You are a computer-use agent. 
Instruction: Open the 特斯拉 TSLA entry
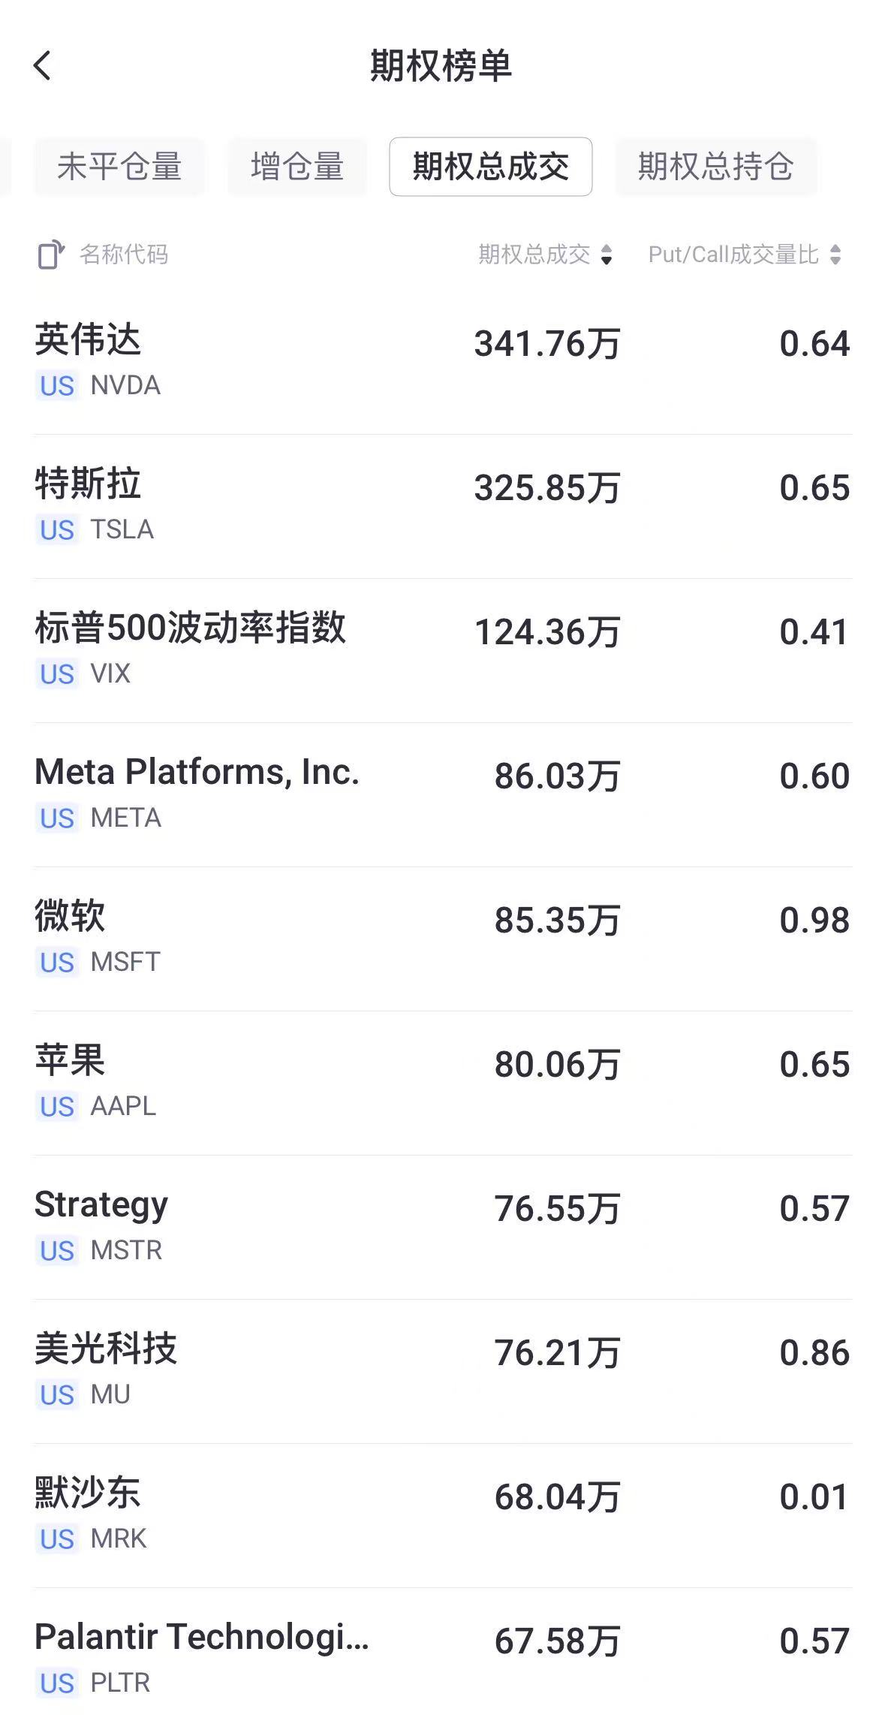coord(442,505)
